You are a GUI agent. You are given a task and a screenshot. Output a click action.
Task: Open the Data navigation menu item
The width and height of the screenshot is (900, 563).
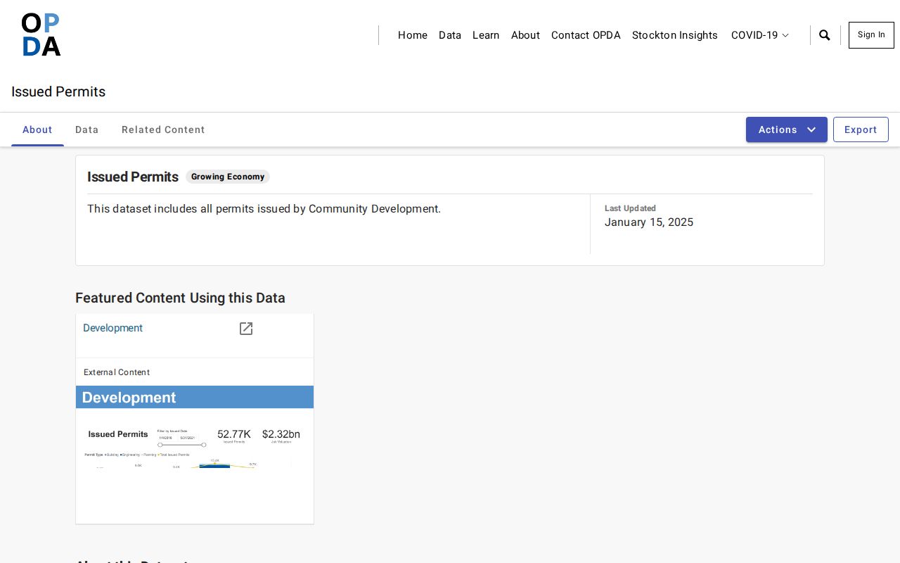450,35
